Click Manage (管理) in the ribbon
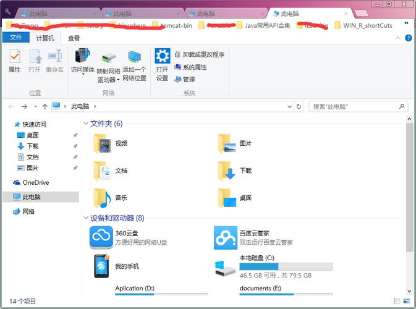The height and width of the screenshot is (309, 416). pos(185,79)
